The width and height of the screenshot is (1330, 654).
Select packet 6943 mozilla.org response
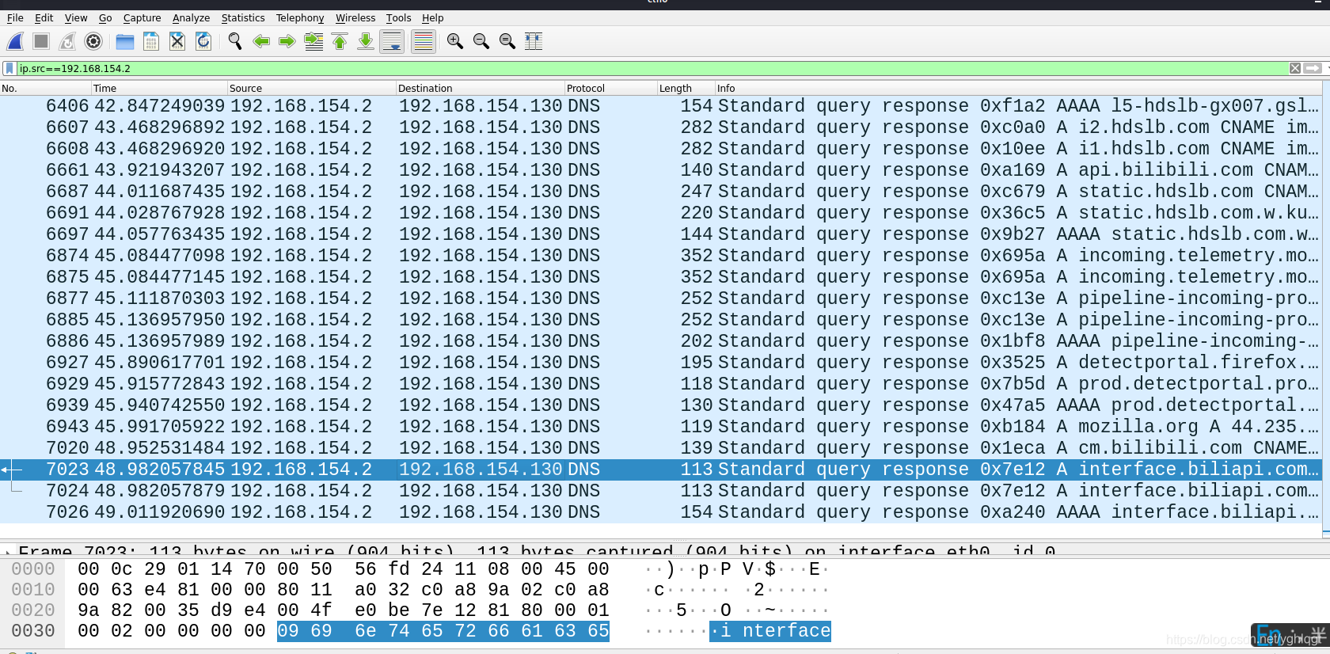point(661,427)
